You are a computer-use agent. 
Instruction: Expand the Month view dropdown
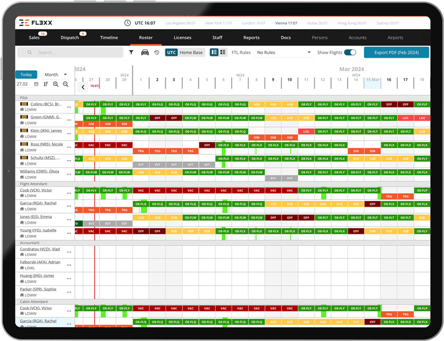[56, 75]
